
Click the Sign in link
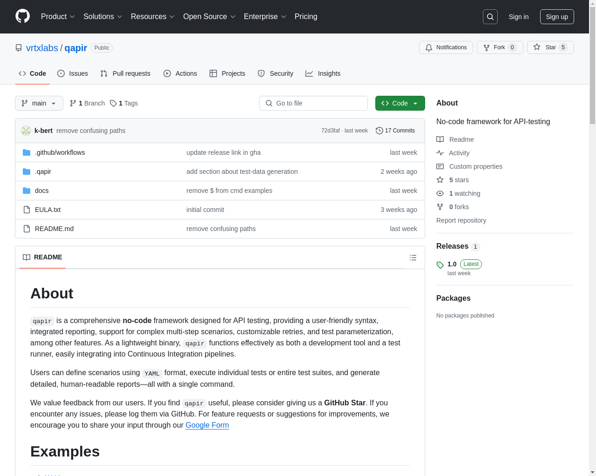point(519,17)
